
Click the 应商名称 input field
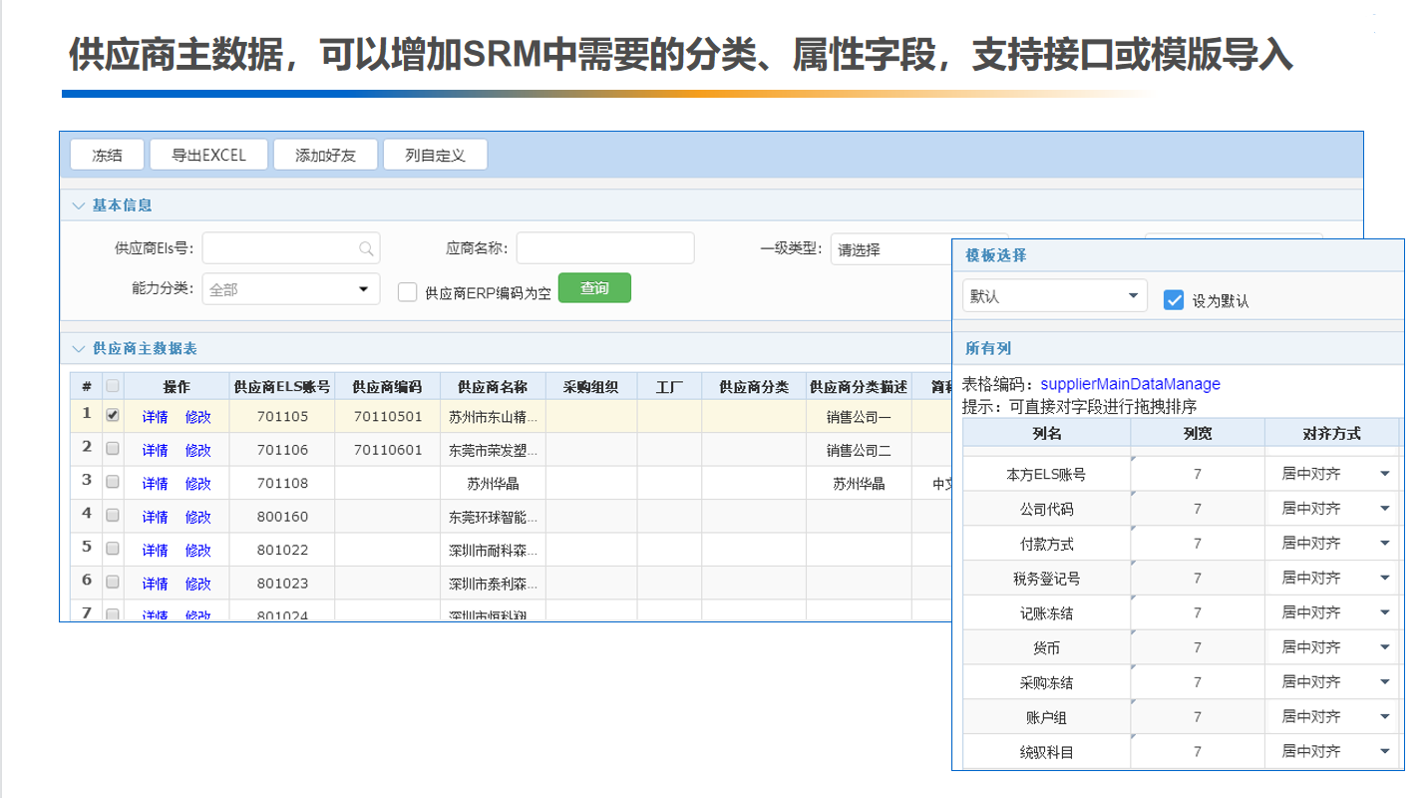(604, 248)
